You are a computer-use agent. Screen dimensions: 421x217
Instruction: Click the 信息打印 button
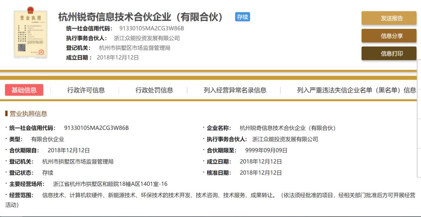coord(389,53)
